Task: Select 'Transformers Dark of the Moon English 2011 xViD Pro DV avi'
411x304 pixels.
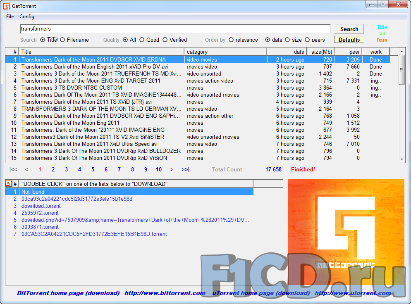Action: [x=198, y=67]
